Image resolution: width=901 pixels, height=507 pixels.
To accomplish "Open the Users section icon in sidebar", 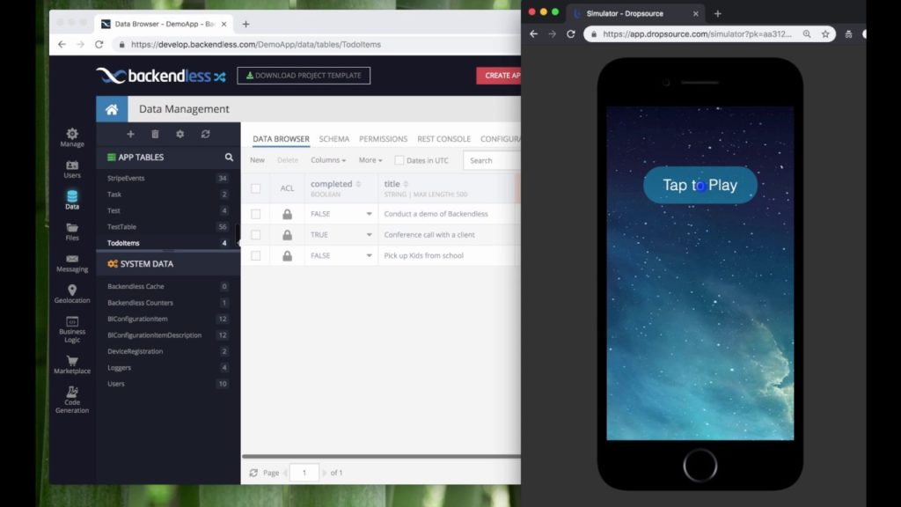I will pyautogui.click(x=72, y=169).
